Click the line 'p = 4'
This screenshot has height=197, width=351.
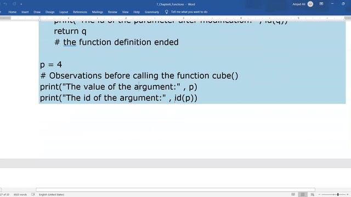(51, 65)
